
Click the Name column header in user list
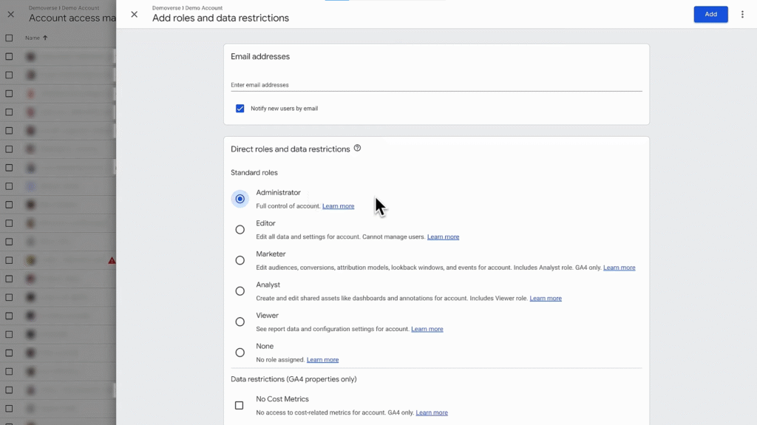(33, 38)
